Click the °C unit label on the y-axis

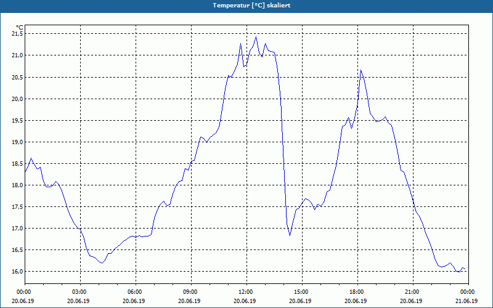tap(20, 28)
